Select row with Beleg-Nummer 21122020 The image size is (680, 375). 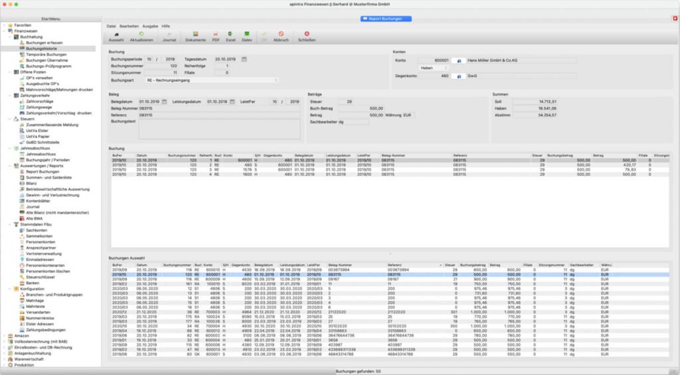pyautogui.click(x=390, y=312)
